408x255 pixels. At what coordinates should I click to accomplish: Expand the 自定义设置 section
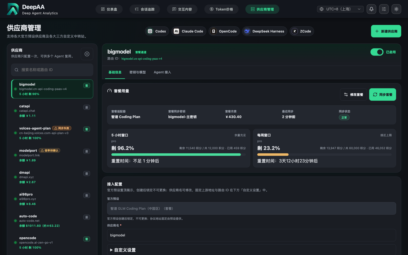pyautogui.click(x=123, y=250)
